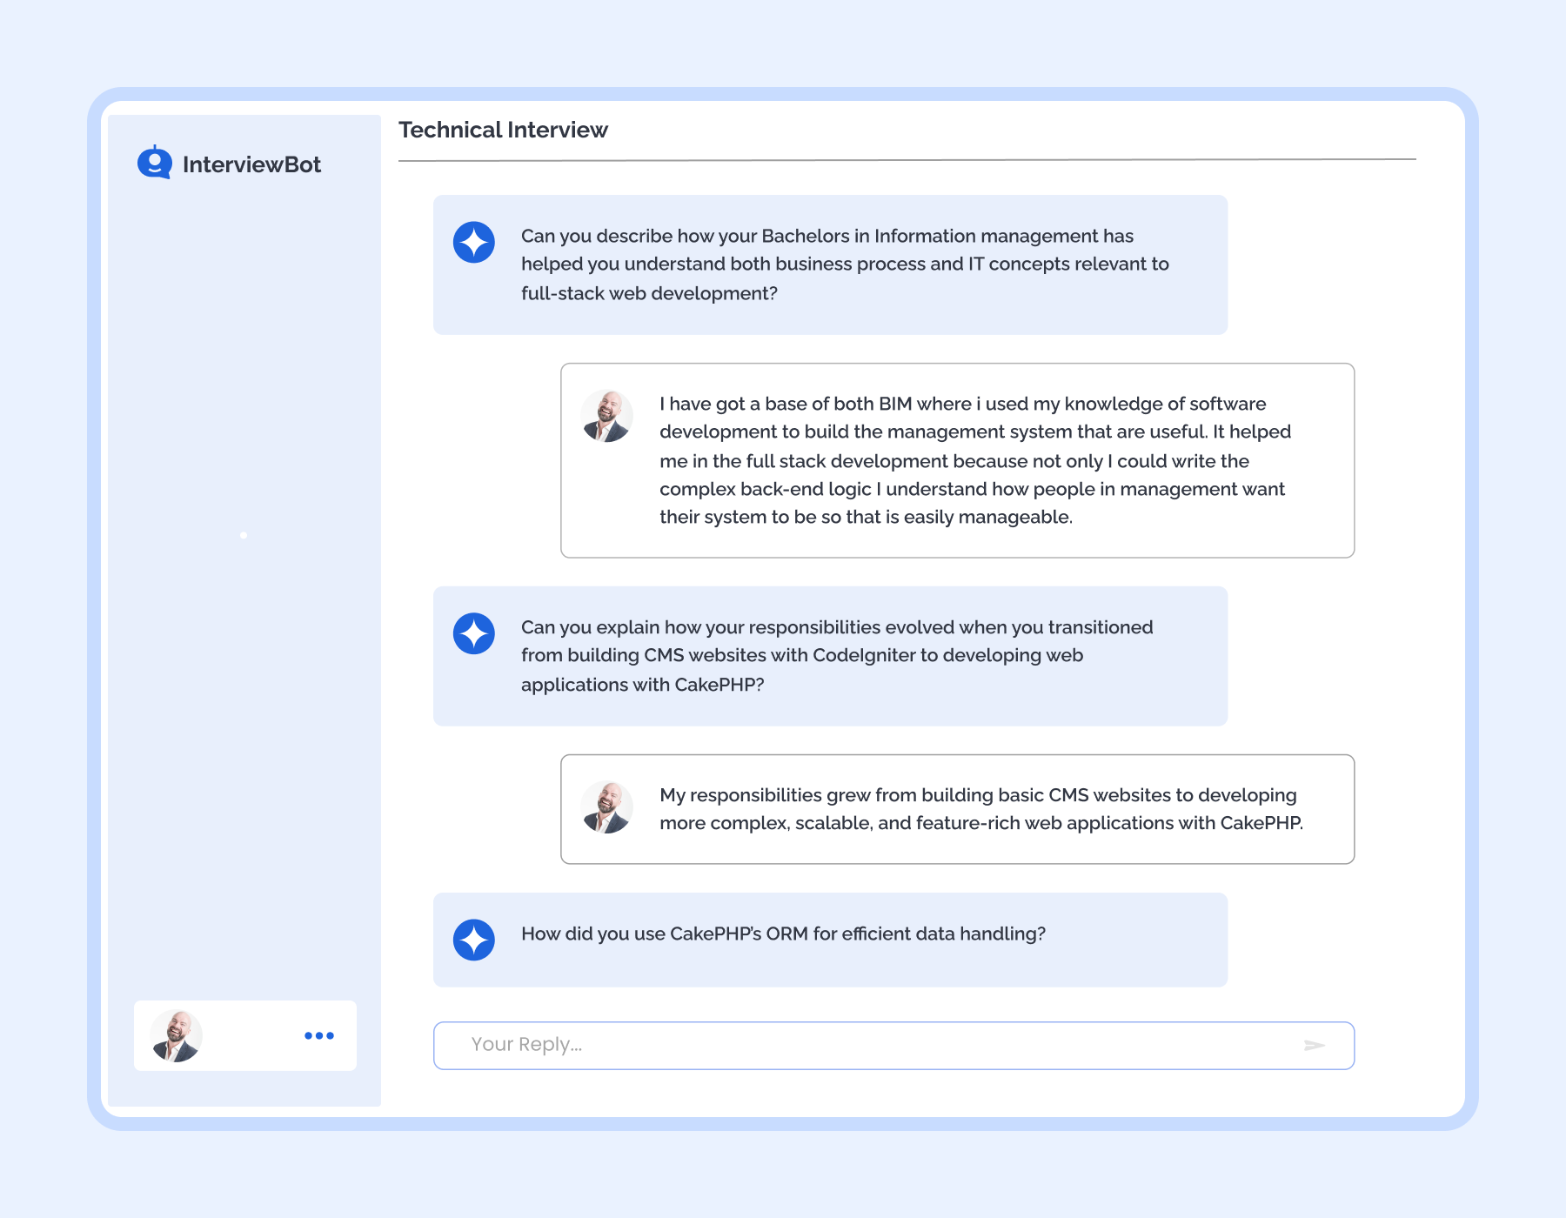
Task: Click the user avatar beside the BIM answer
Action: (606, 417)
